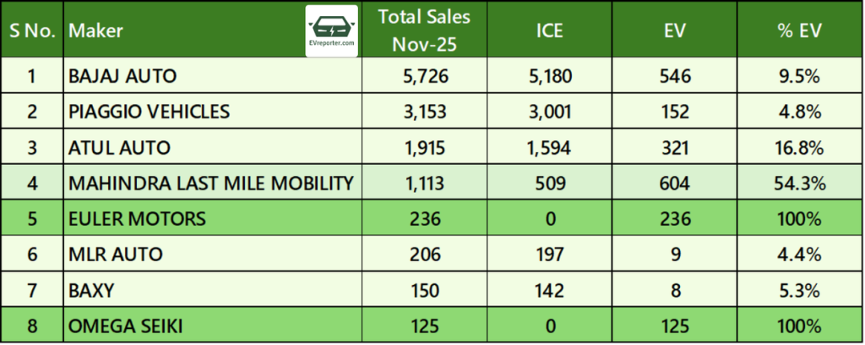The image size is (865, 345).
Task: Select the EULER MOTORS cell
Action: click(137, 219)
